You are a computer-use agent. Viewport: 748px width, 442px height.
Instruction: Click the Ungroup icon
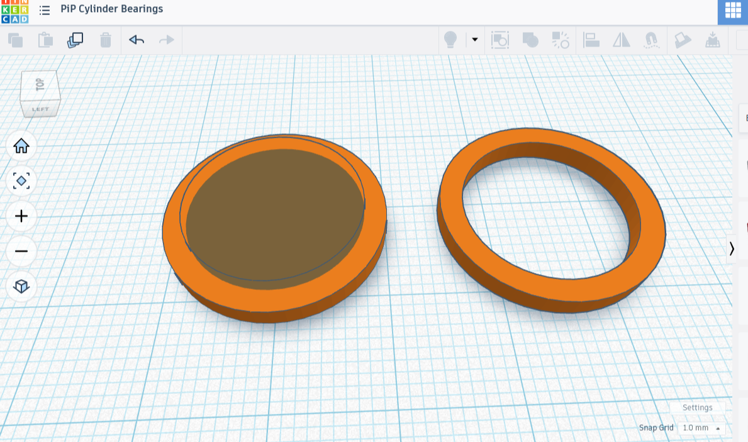tap(561, 40)
